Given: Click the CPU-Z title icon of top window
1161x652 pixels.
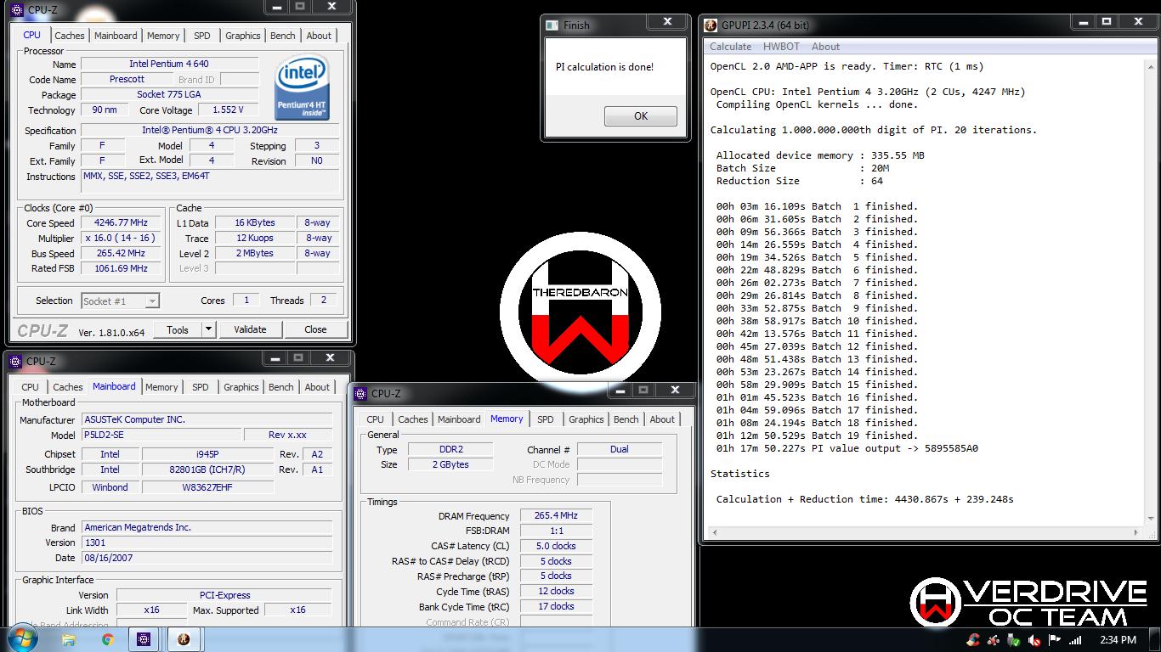Looking at the screenshot, I should click(x=19, y=10).
